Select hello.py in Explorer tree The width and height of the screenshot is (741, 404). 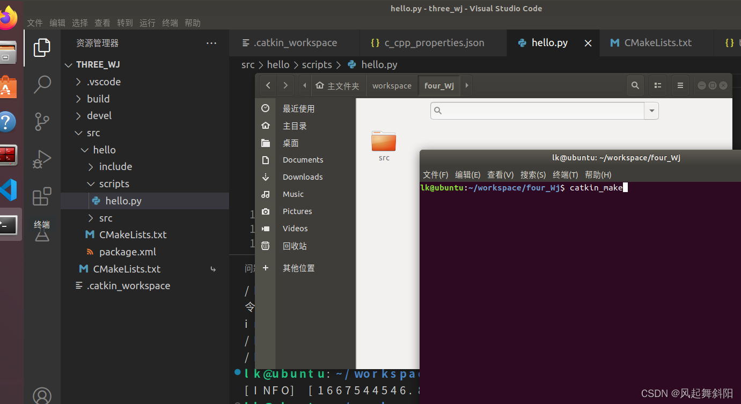tap(145, 201)
